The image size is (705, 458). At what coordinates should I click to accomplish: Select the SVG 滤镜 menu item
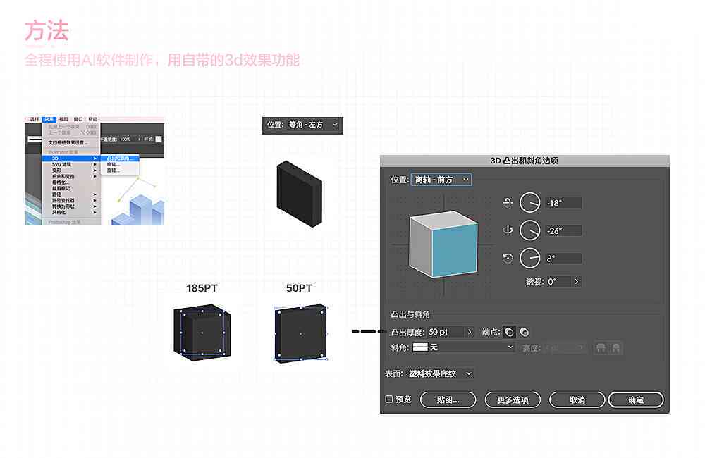pos(71,164)
